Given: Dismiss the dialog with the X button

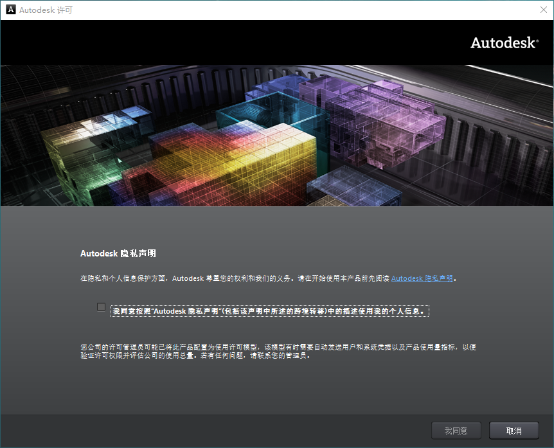Looking at the screenshot, I should pyautogui.click(x=543, y=10).
